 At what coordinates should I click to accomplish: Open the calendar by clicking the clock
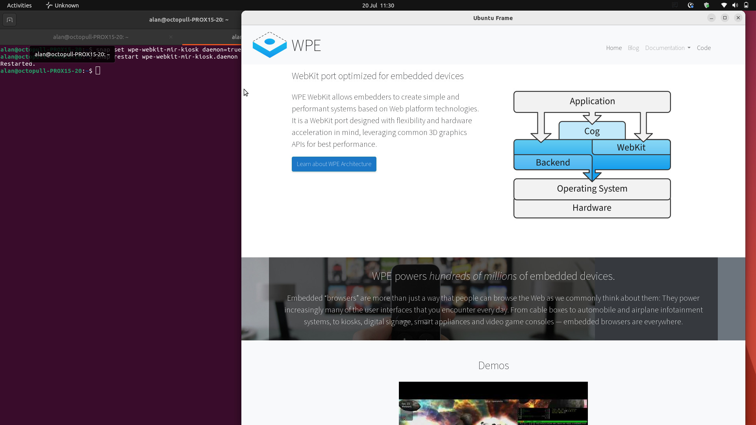click(378, 5)
